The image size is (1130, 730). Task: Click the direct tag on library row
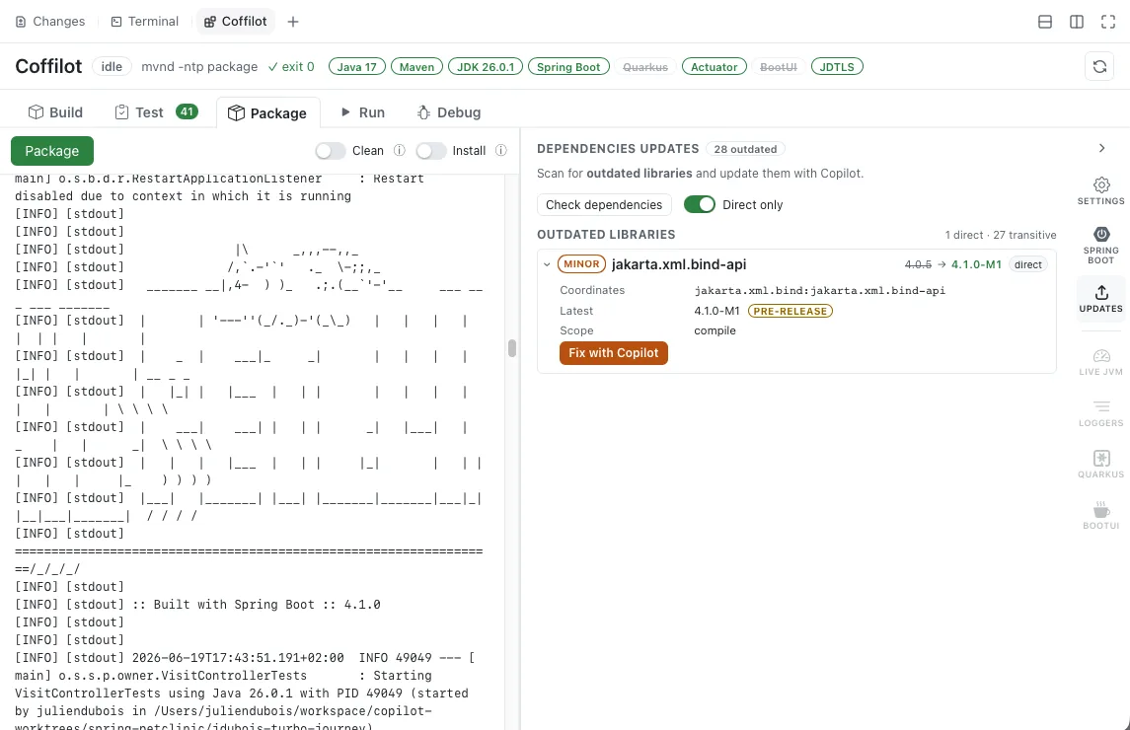tap(1027, 264)
